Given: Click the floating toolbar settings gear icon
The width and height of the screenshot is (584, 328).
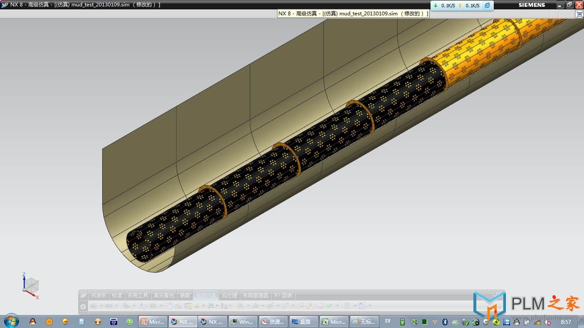Looking at the screenshot, I should pos(83,306).
